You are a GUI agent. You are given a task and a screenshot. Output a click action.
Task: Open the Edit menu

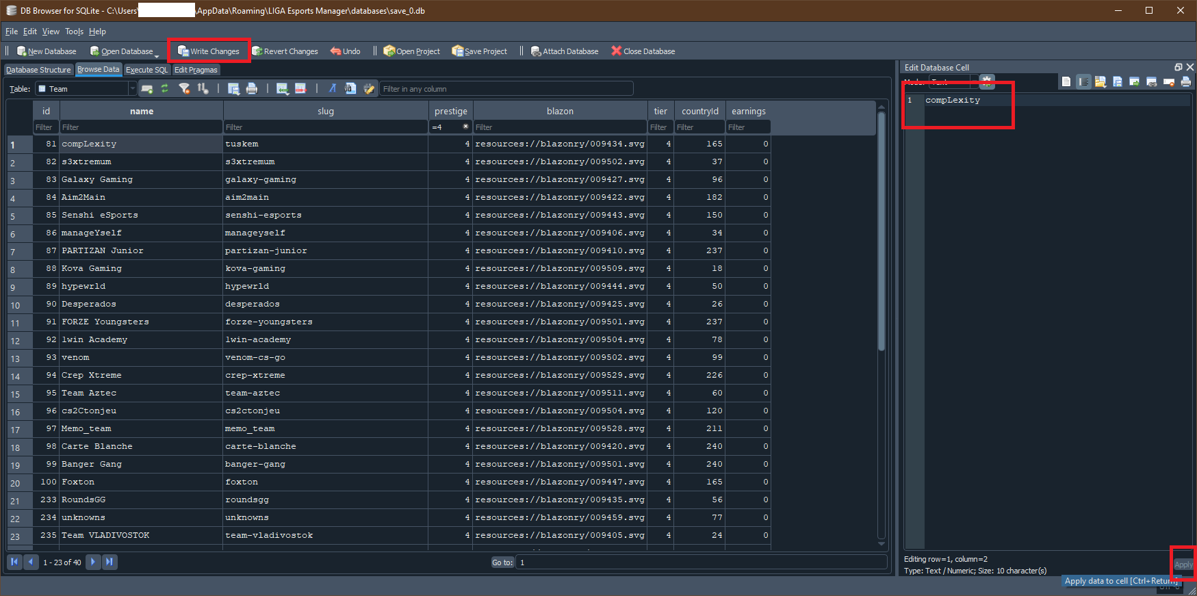[30, 31]
